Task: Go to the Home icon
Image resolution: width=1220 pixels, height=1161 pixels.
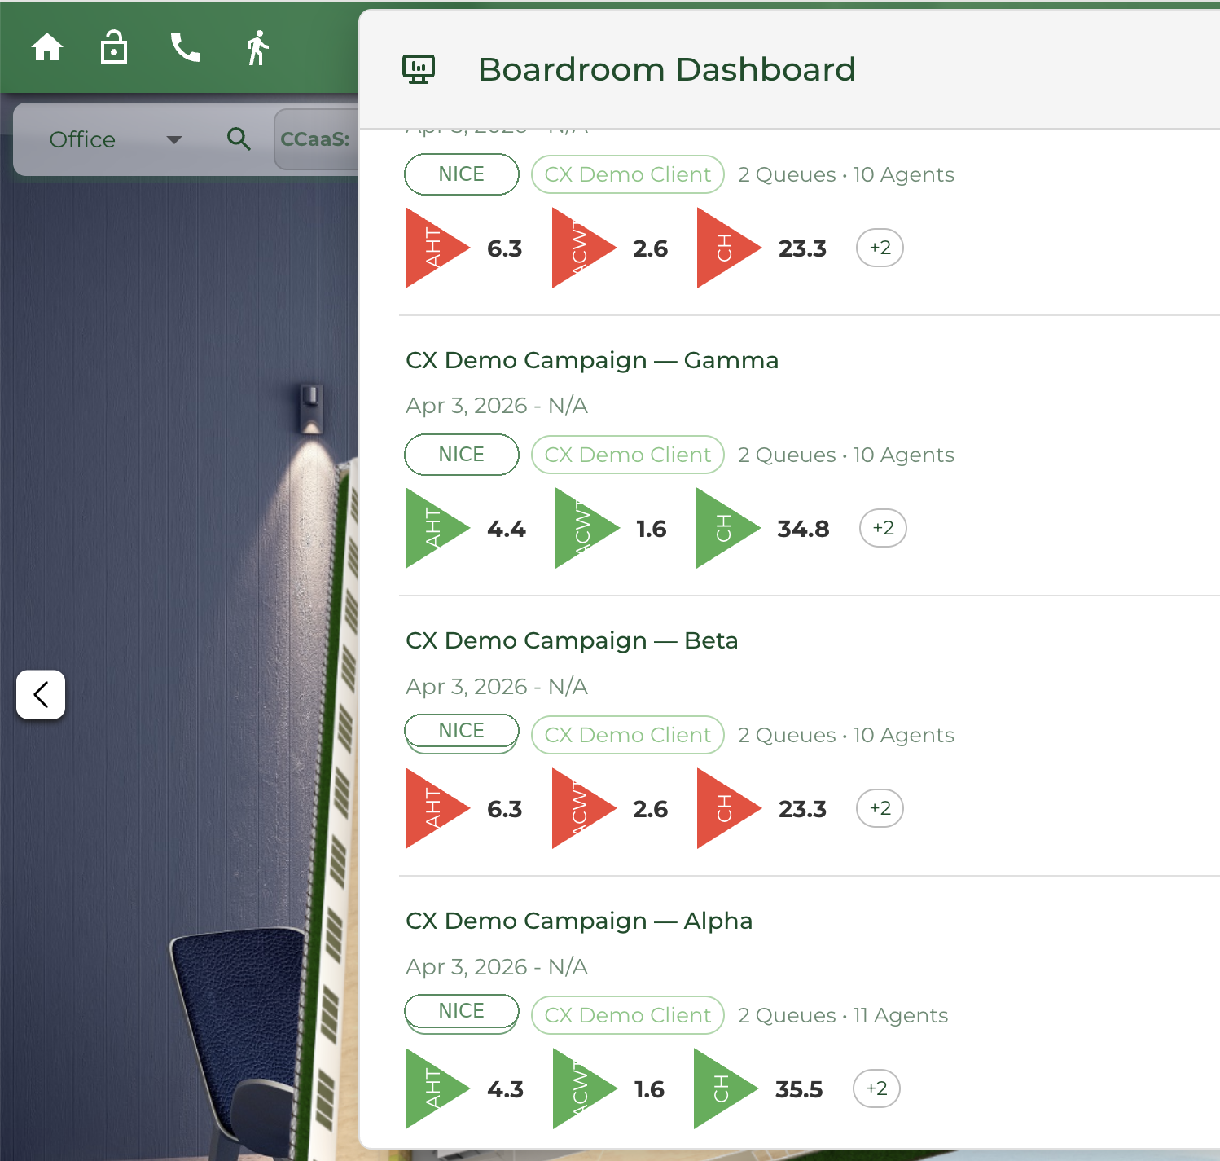Action: pos(47,47)
